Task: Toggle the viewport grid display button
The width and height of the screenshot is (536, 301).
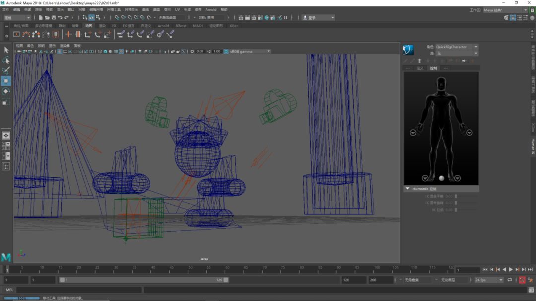Action: (60, 52)
